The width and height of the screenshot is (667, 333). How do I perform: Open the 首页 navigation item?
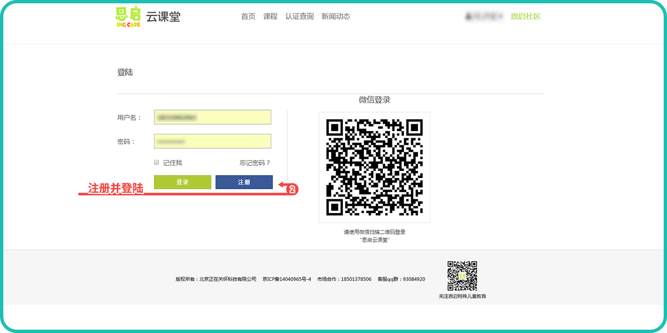tap(248, 17)
